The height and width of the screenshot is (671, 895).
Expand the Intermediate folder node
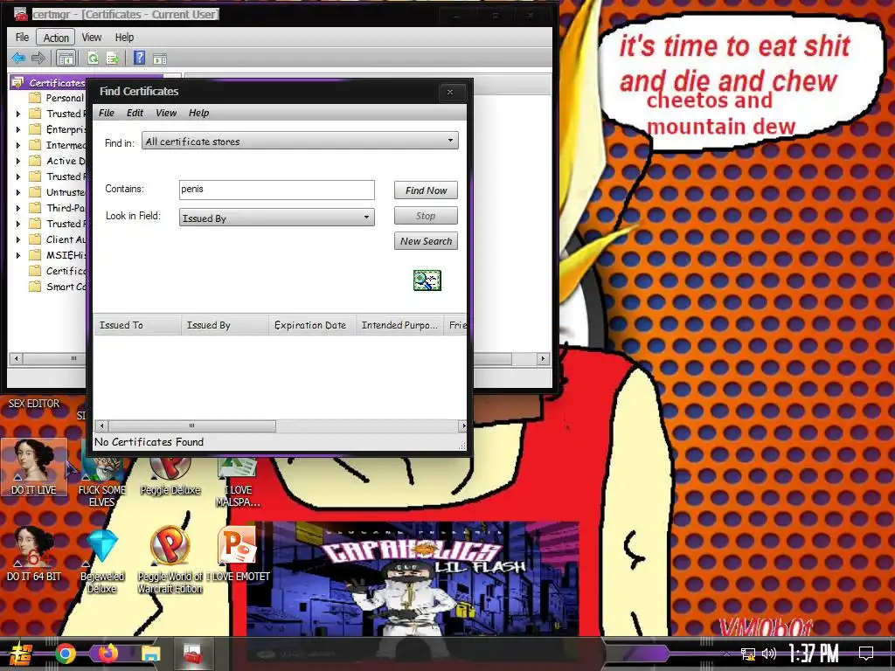point(18,146)
